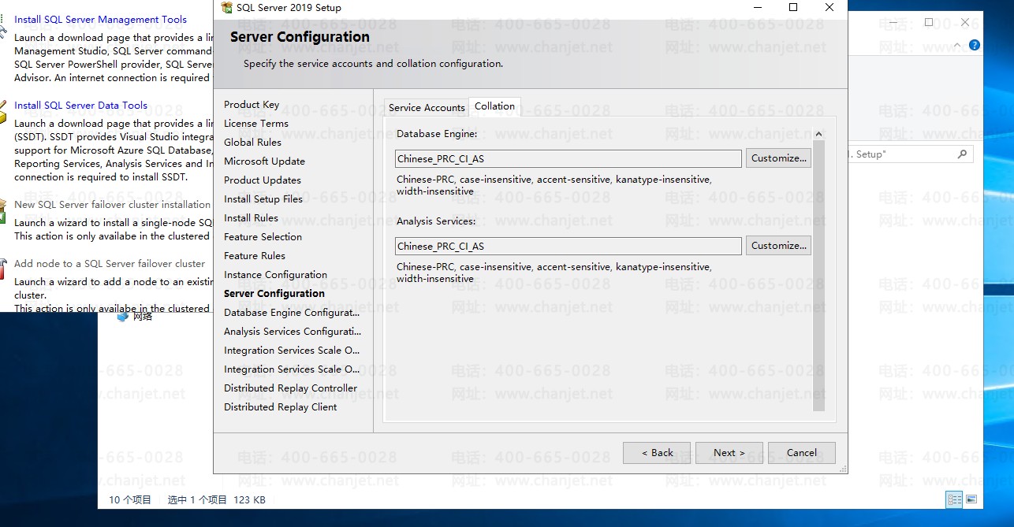1014x527 pixels.
Task: Open Install SQL Server Management Tools link
Action: (101, 20)
